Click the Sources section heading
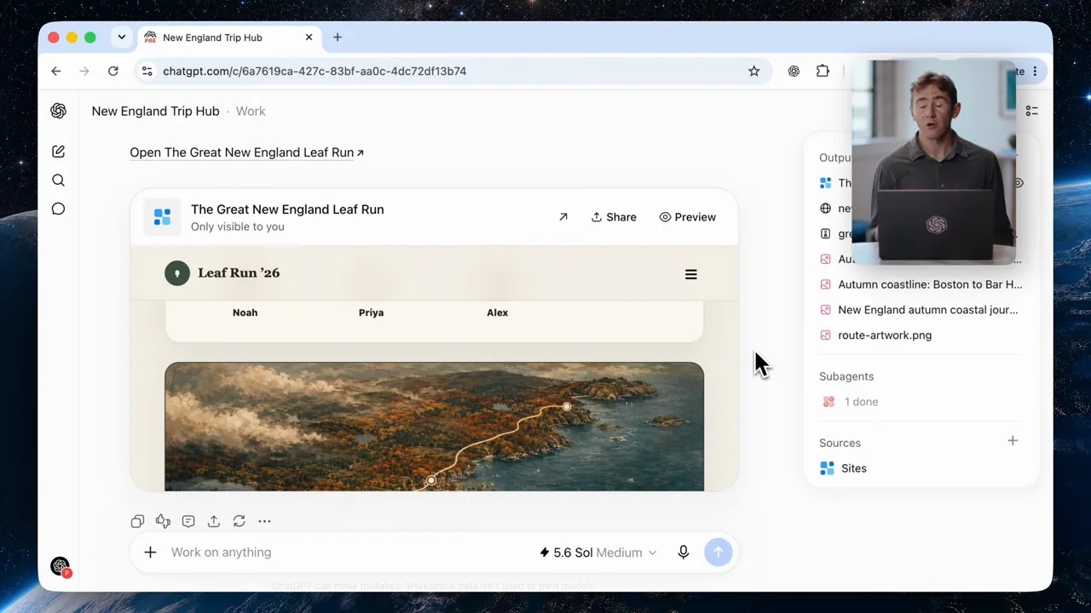The height and width of the screenshot is (613, 1091). 840,443
